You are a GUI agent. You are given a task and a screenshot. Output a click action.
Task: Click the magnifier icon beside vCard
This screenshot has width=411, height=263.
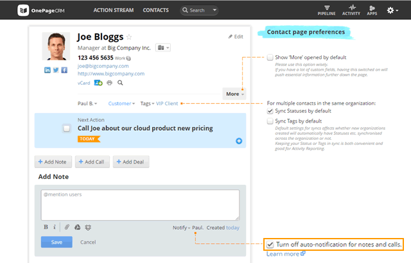[x=120, y=83]
